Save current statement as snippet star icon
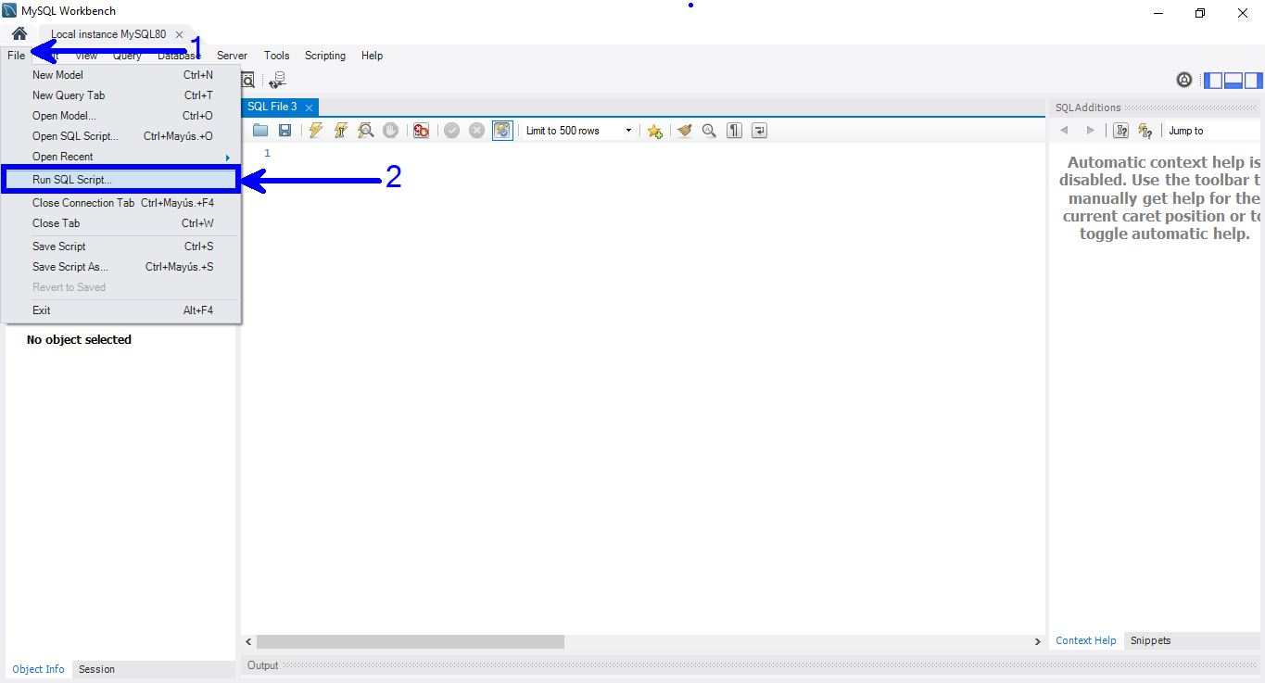This screenshot has height=683, width=1265. 655,130
